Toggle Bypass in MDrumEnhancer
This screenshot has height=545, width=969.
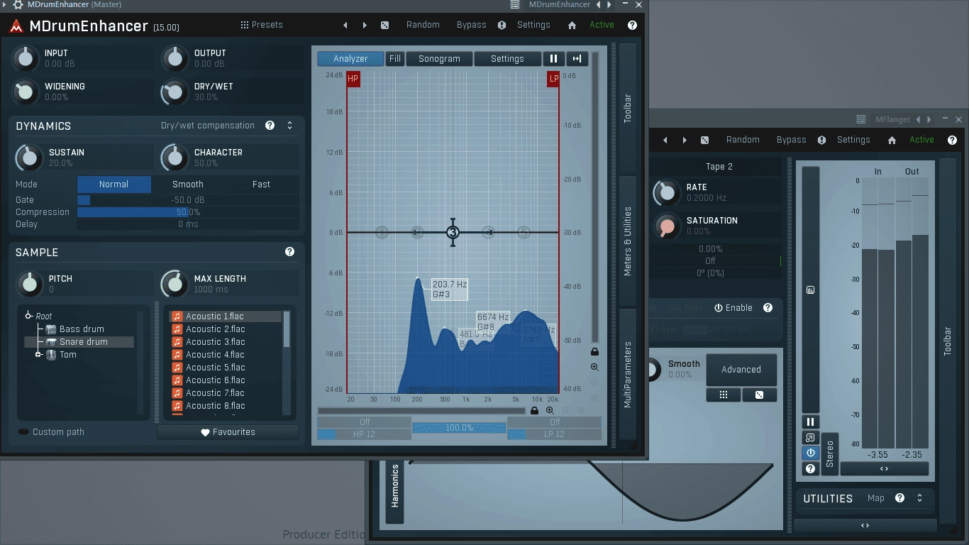(471, 25)
